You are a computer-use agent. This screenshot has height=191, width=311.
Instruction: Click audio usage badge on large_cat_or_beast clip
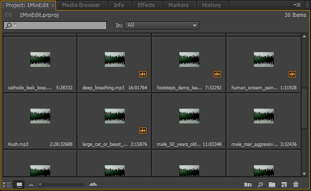click(x=143, y=131)
